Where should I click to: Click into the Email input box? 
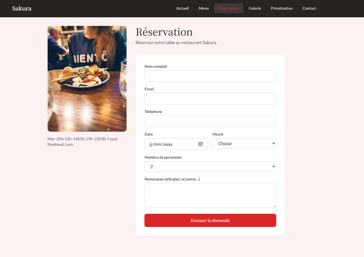coord(210,99)
